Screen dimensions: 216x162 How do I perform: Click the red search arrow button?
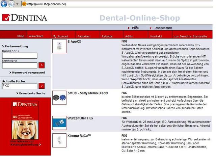point(42,86)
